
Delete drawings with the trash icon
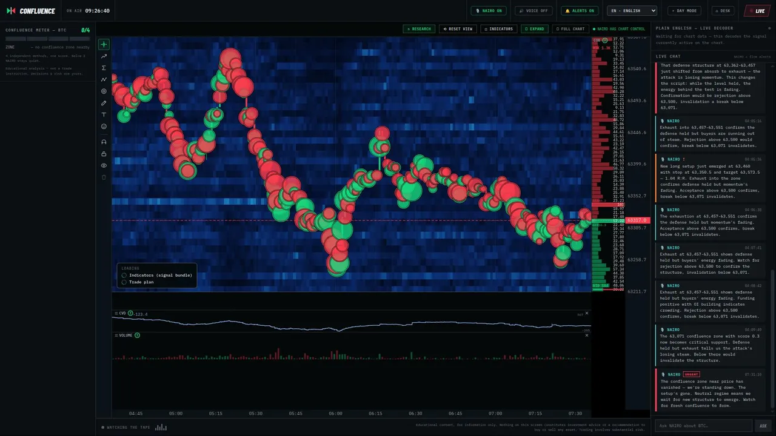104,177
